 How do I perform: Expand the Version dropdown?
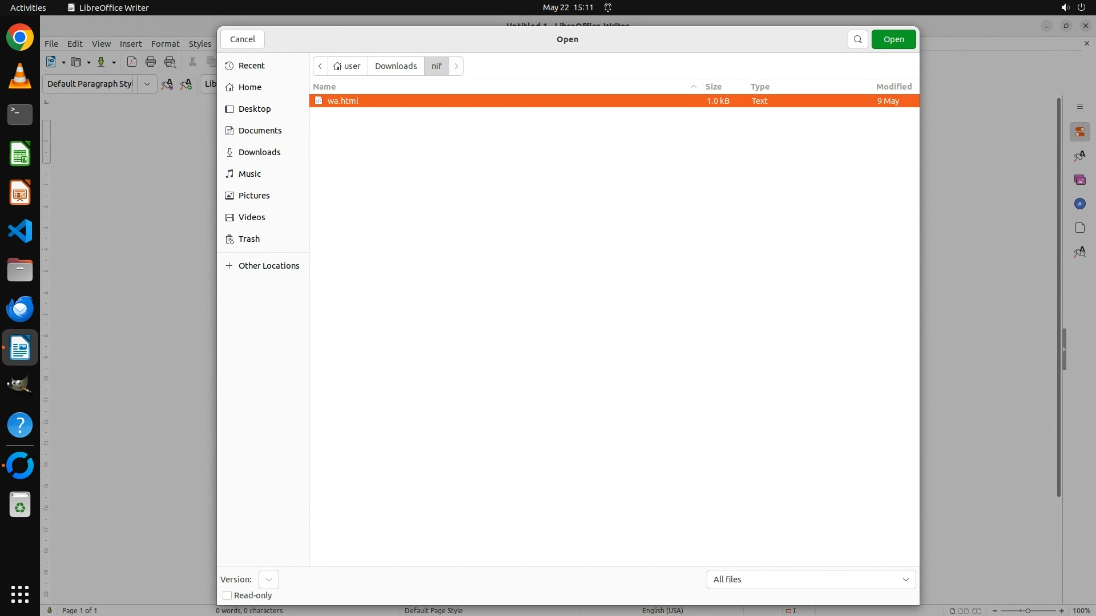tap(268, 579)
